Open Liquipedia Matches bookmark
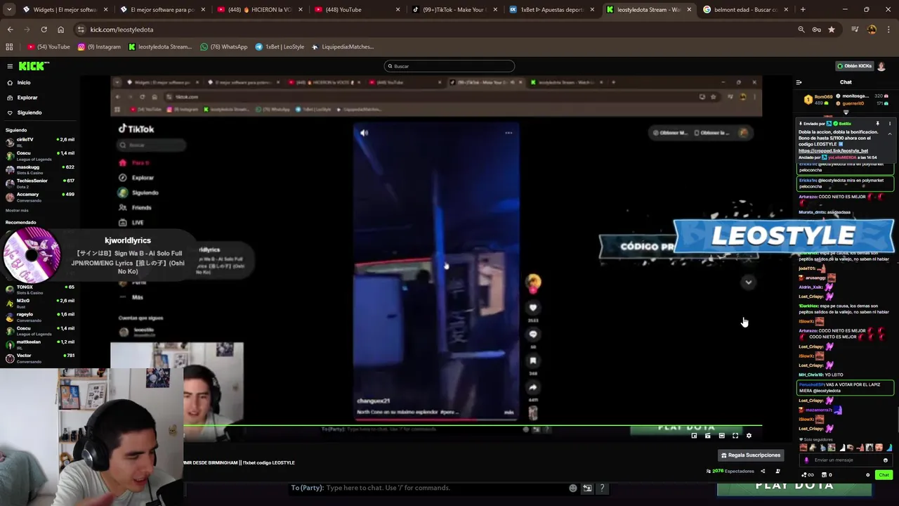This screenshot has height=506, width=899. coord(343,47)
